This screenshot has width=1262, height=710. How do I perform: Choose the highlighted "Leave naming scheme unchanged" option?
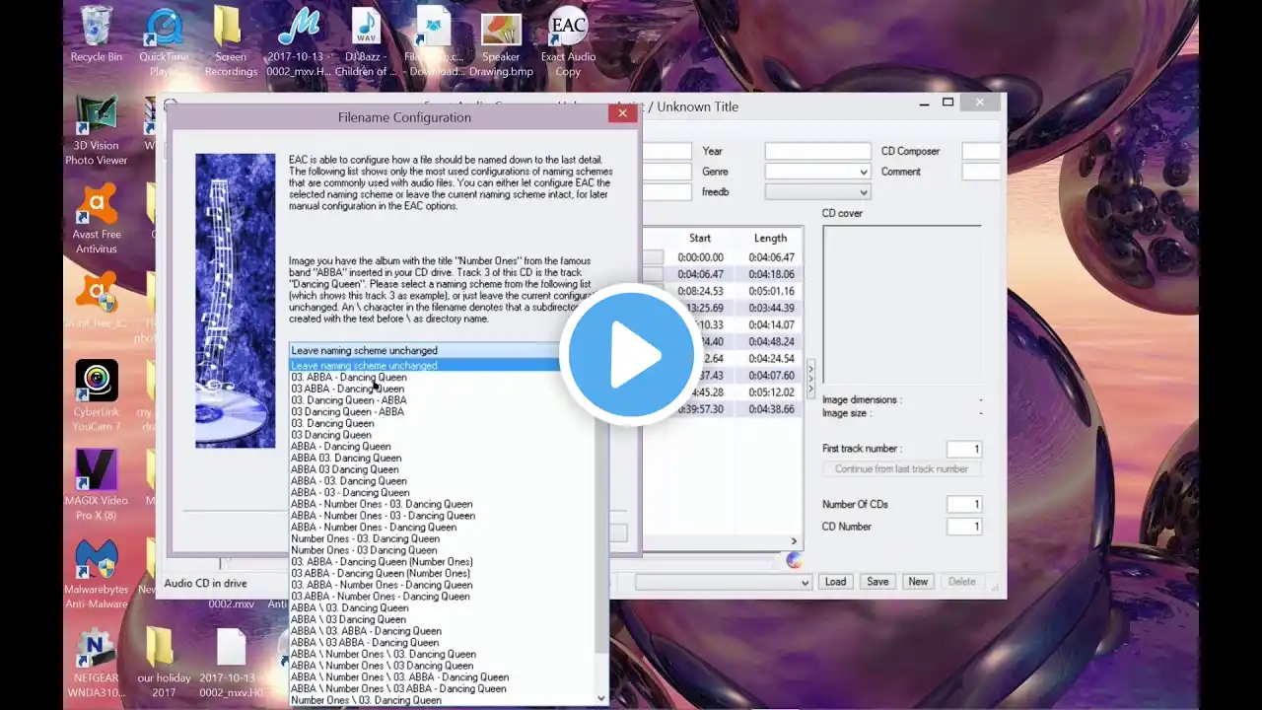[442, 365]
